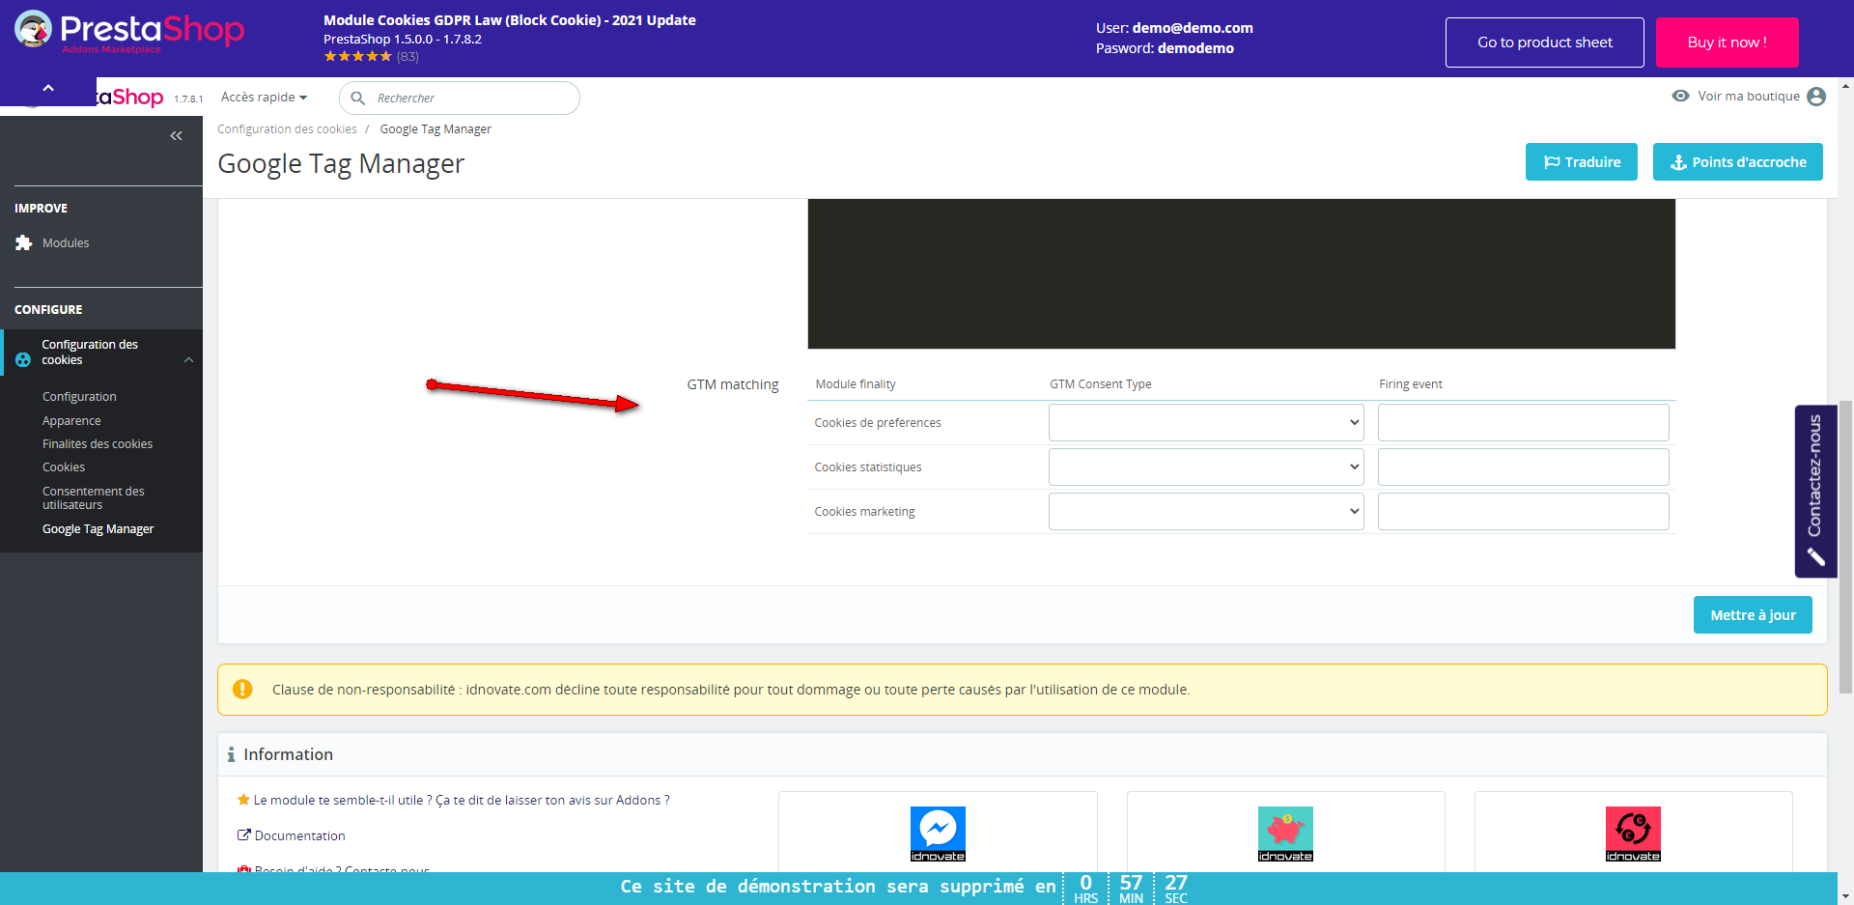The width and height of the screenshot is (1854, 905).
Task: Click the Go to product sheet button
Action: (x=1544, y=42)
